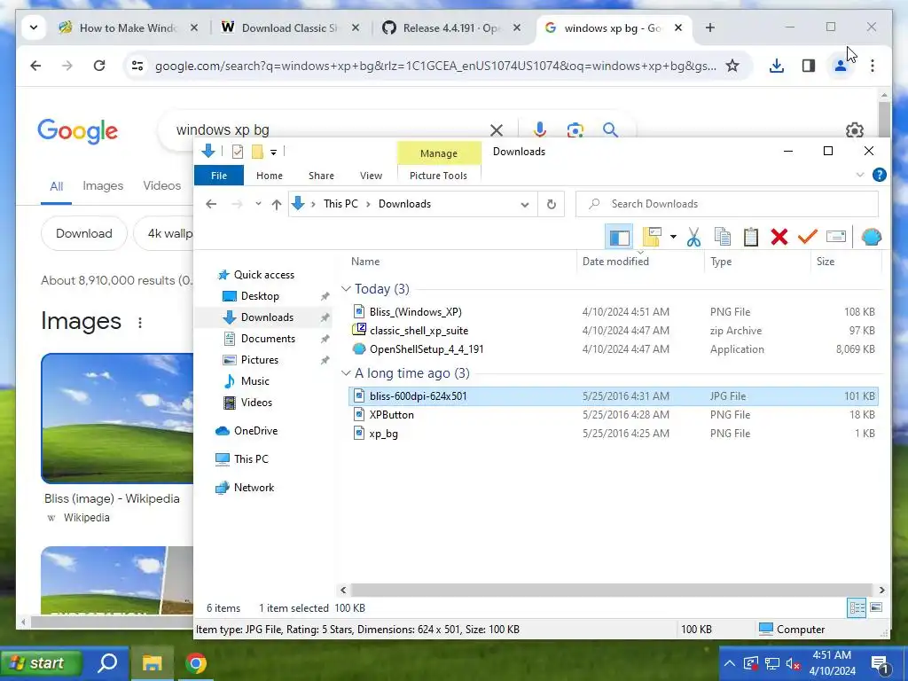Viewport: 908px width, 681px height.
Task: Select the OpenShellSetup_4_4_191 application
Action: pyautogui.click(x=614, y=349)
